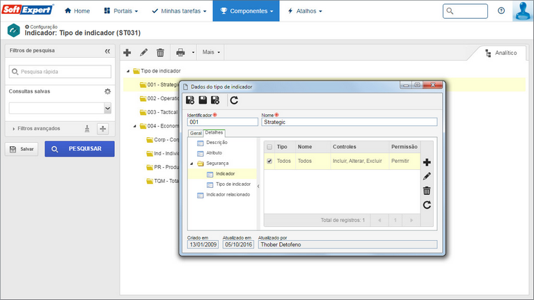The width and height of the screenshot is (534, 300).
Task: Open the help question mark icon
Action: pos(501,11)
